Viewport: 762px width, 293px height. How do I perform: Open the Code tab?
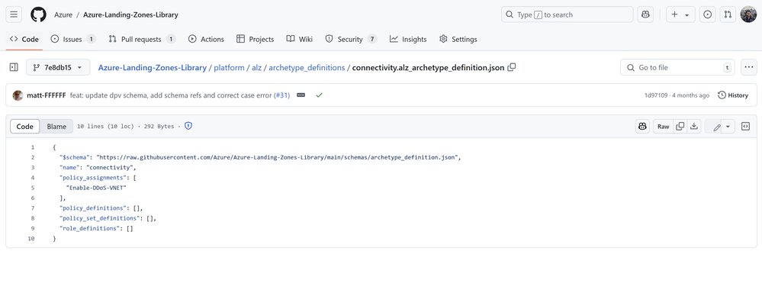point(24,40)
